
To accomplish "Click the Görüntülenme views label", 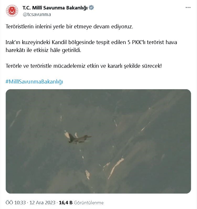I will click(x=89, y=203).
